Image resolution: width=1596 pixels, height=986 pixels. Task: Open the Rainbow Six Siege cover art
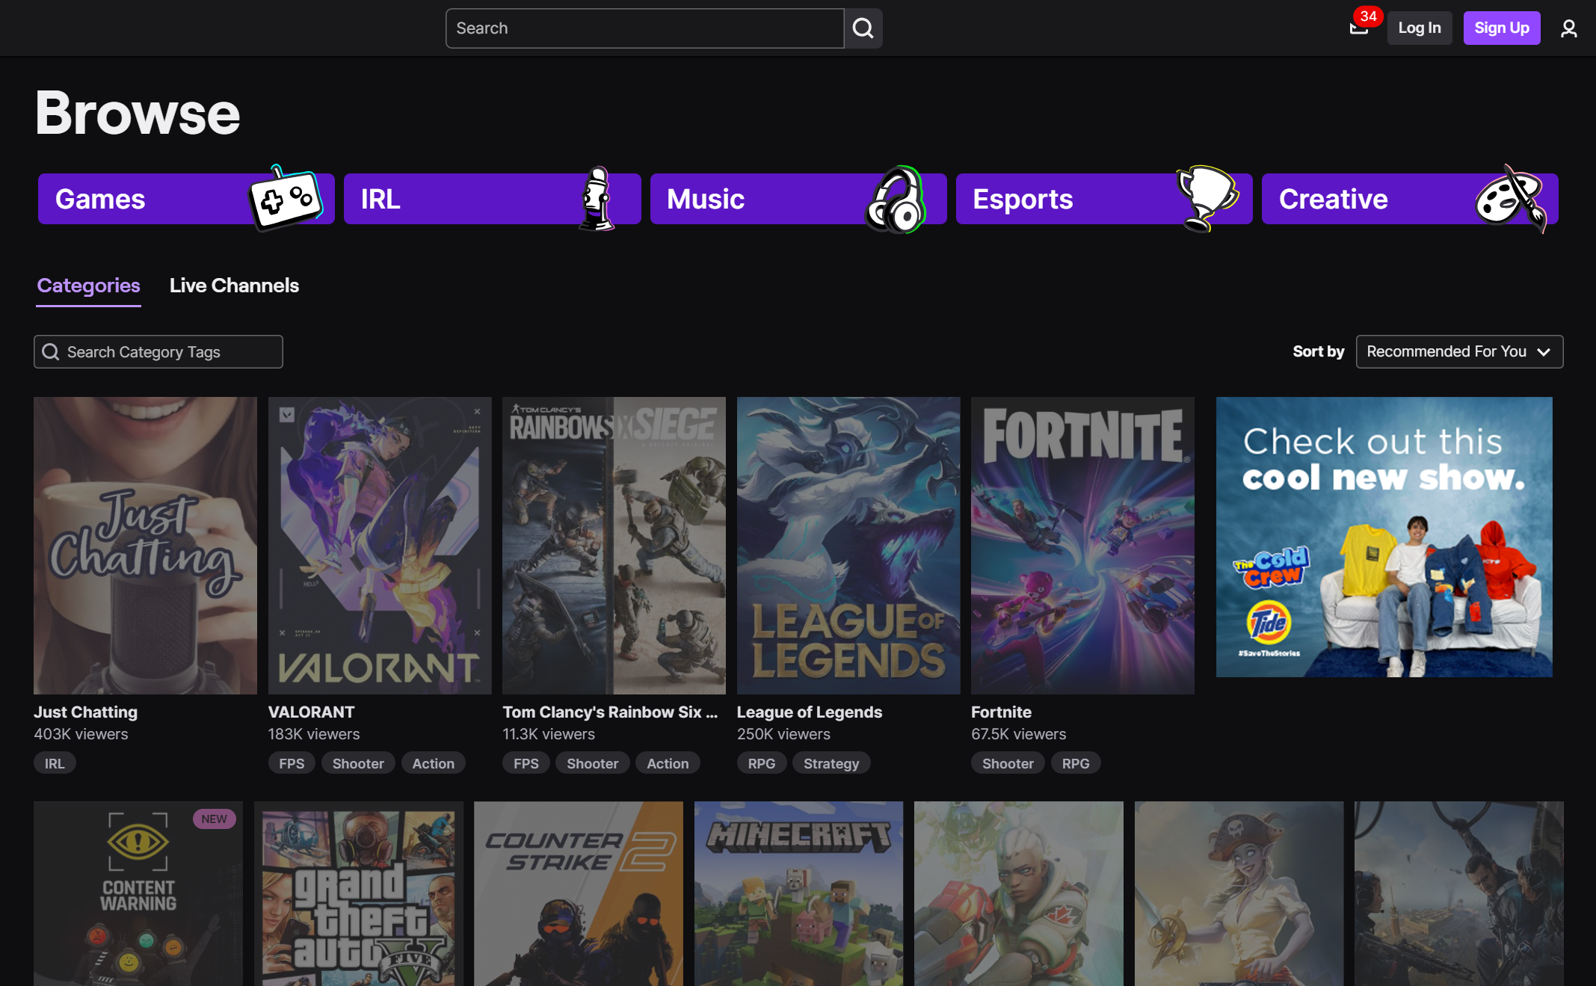(x=614, y=546)
